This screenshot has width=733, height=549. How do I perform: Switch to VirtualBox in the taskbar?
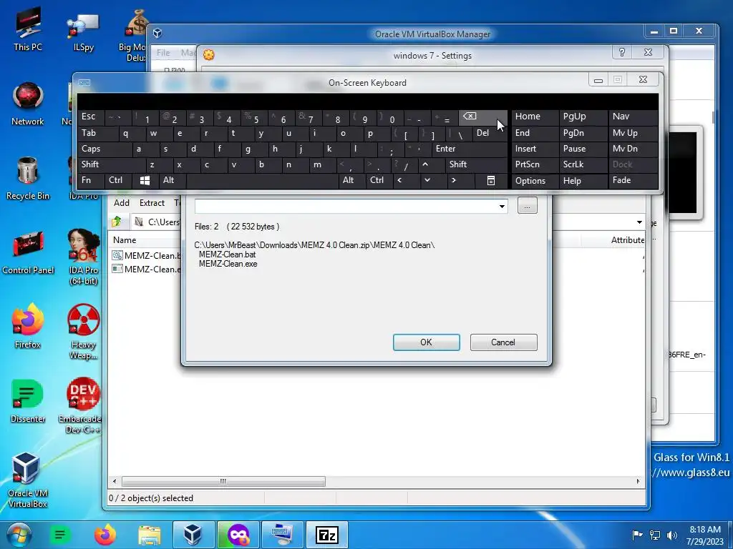193,535
